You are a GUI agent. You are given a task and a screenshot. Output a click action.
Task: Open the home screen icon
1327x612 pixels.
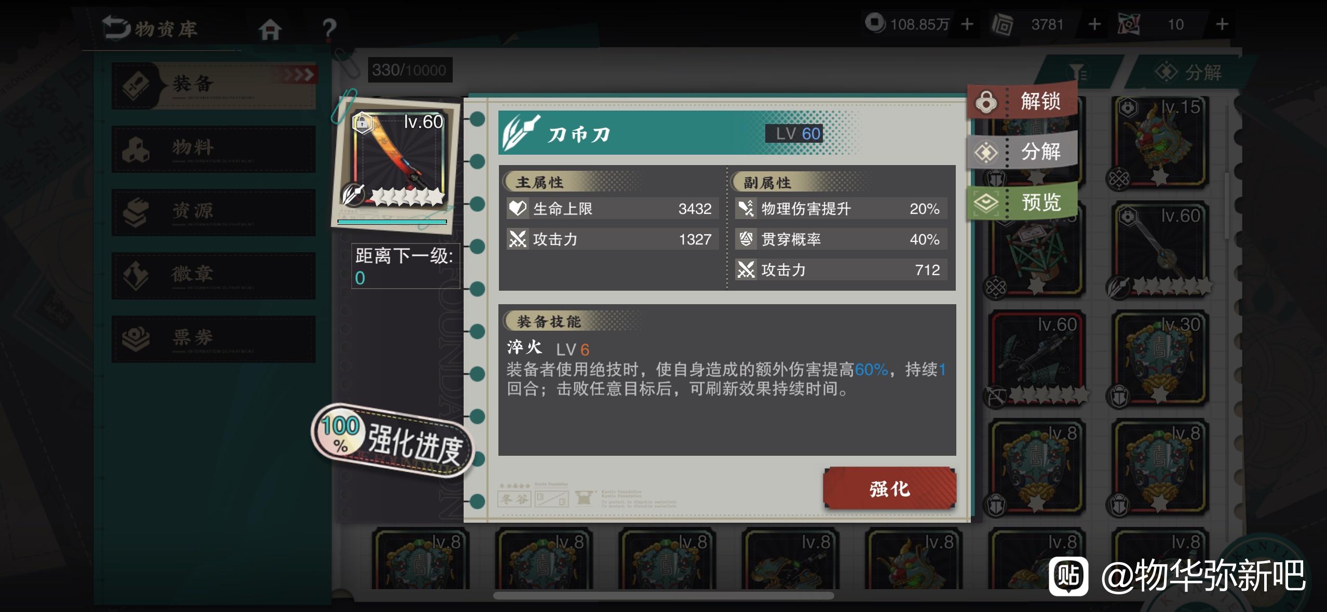[x=270, y=29]
